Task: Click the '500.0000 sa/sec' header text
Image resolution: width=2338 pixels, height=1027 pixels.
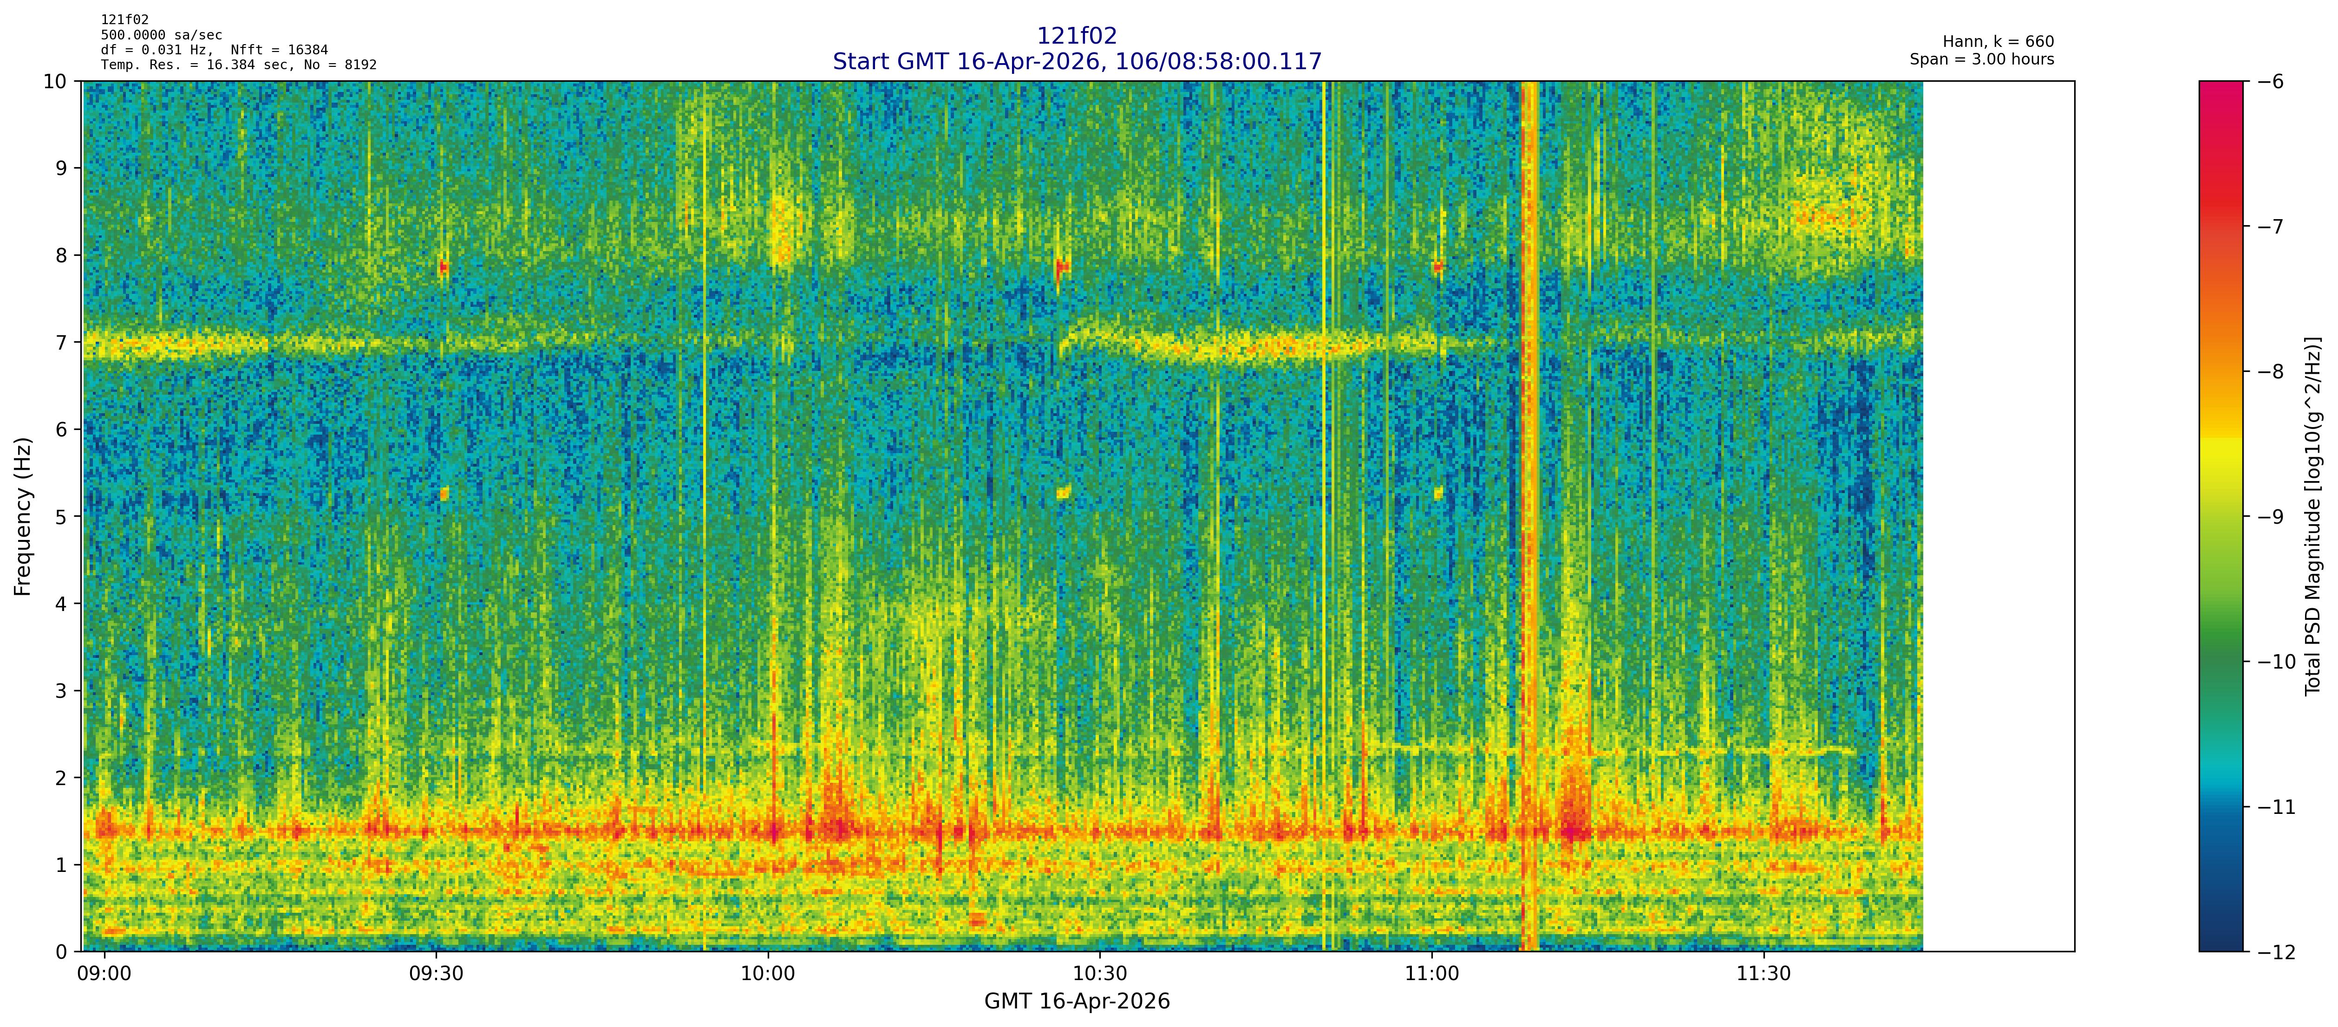Action: (x=162, y=35)
